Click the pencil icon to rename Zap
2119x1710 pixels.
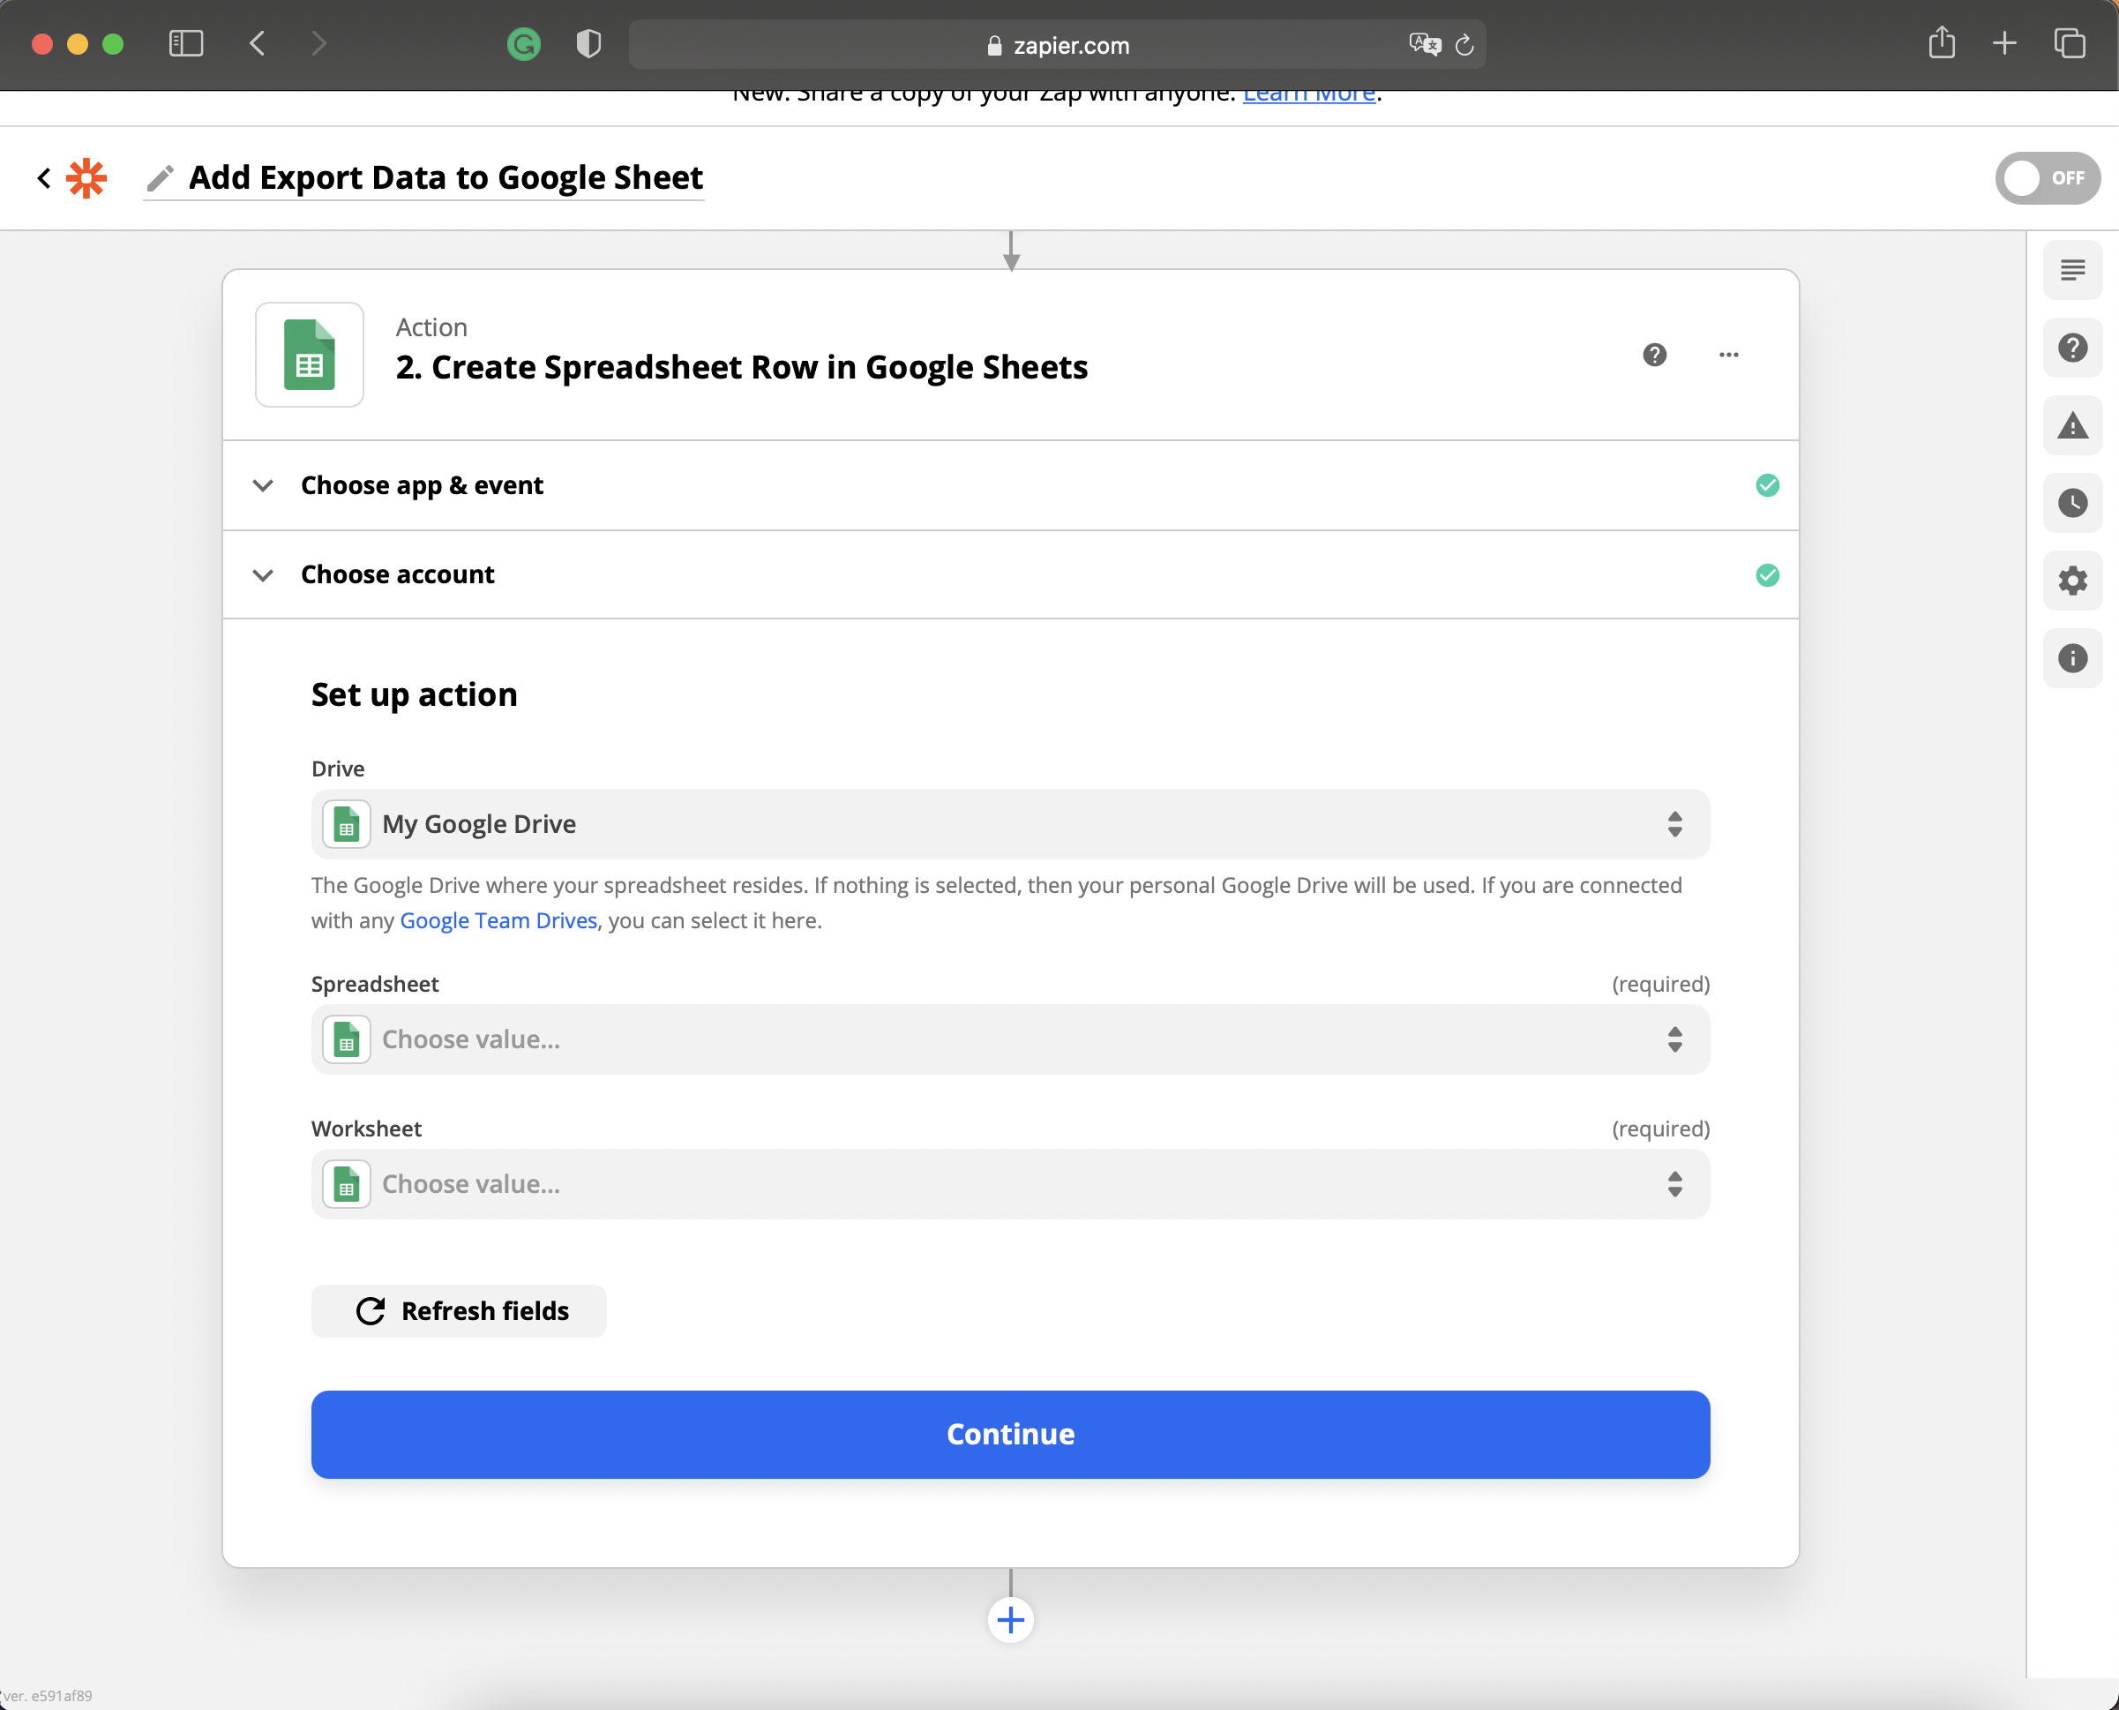[160, 178]
